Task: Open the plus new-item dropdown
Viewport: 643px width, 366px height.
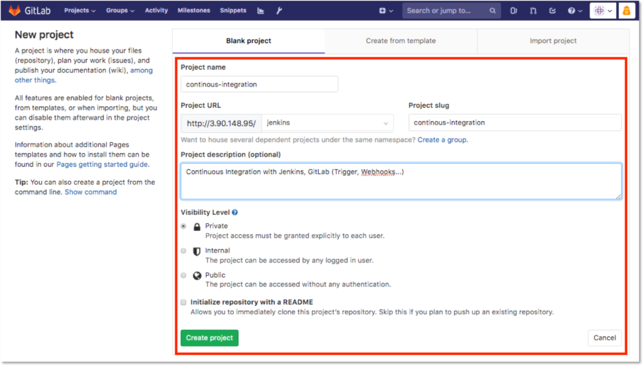Action: click(386, 11)
